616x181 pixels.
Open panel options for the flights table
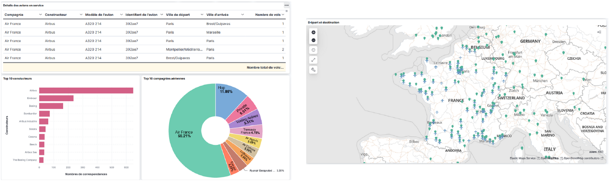[286, 5]
